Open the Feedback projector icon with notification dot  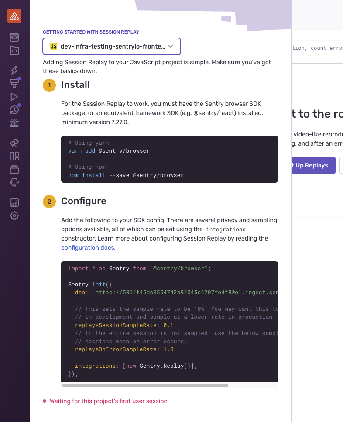pyautogui.click(x=14, y=84)
